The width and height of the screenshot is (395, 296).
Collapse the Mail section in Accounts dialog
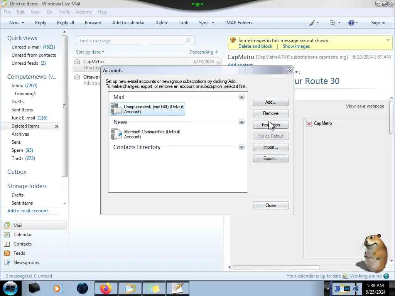241,97
